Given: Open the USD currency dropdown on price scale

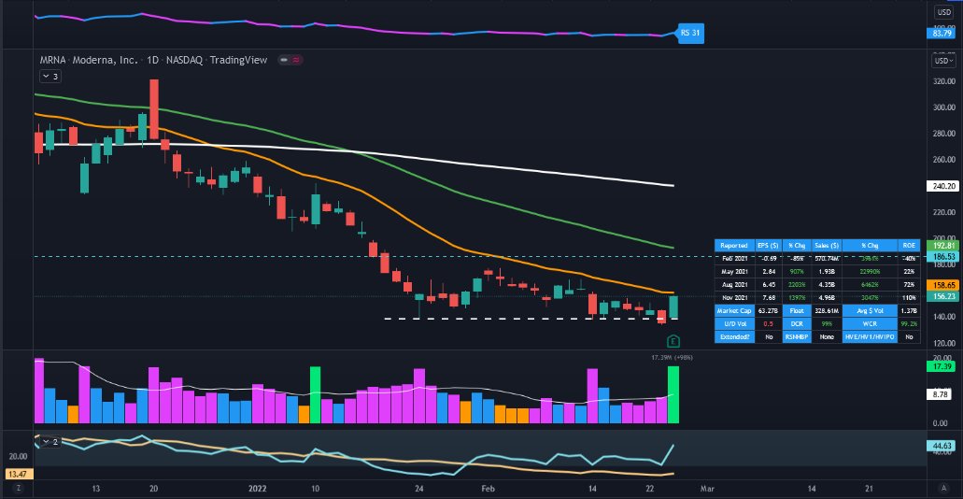Looking at the screenshot, I should [944, 61].
